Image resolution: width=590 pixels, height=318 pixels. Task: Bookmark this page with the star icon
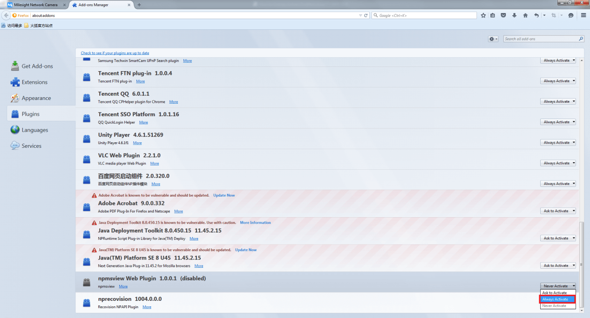[x=483, y=15]
